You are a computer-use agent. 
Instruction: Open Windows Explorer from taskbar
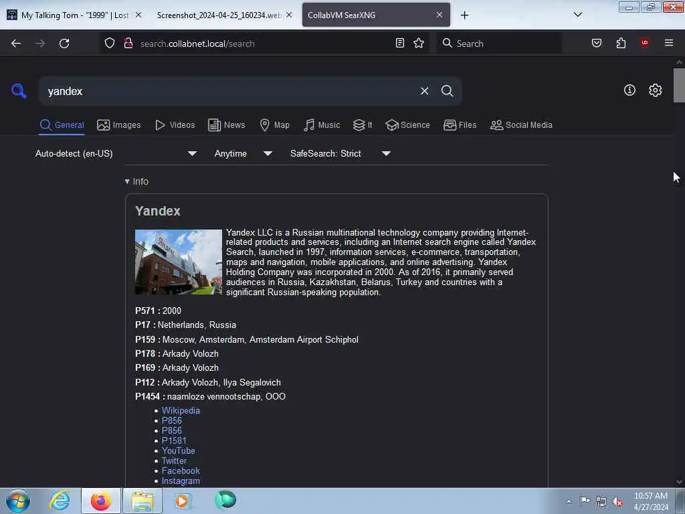click(142, 501)
